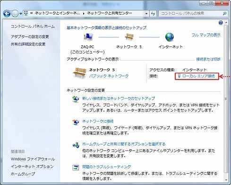Click the plug icon beside ローカル エリア接続
The width and height of the screenshot is (231, 185).
click(x=179, y=76)
